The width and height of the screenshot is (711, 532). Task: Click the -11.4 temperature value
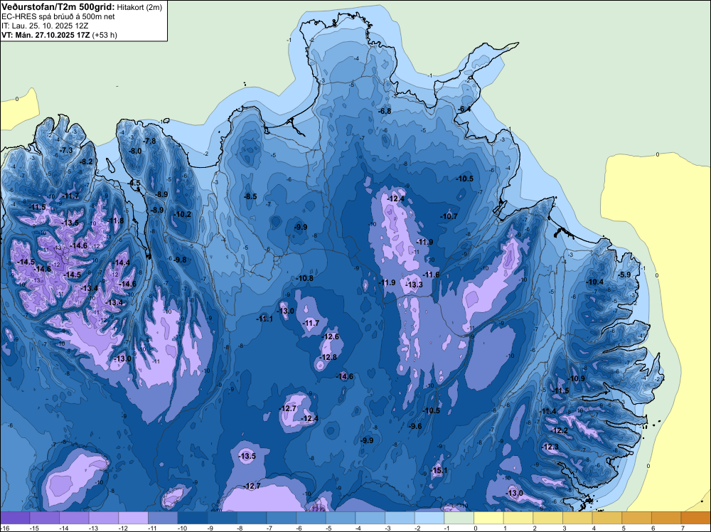click(x=549, y=411)
